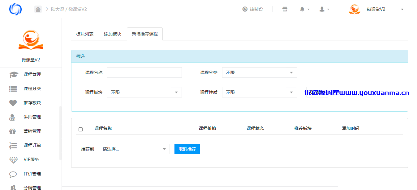
Task: Click the people icon for 分销管理
Action: point(13,188)
